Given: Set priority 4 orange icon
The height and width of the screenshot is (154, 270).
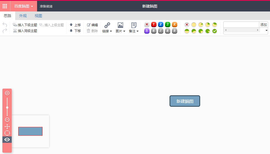Looking at the screenshot, I should pos(174,25).
